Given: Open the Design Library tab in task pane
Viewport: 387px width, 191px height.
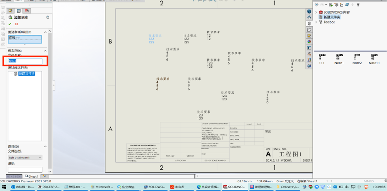Looking at the screenshot, I should click(x=309, y=24).
